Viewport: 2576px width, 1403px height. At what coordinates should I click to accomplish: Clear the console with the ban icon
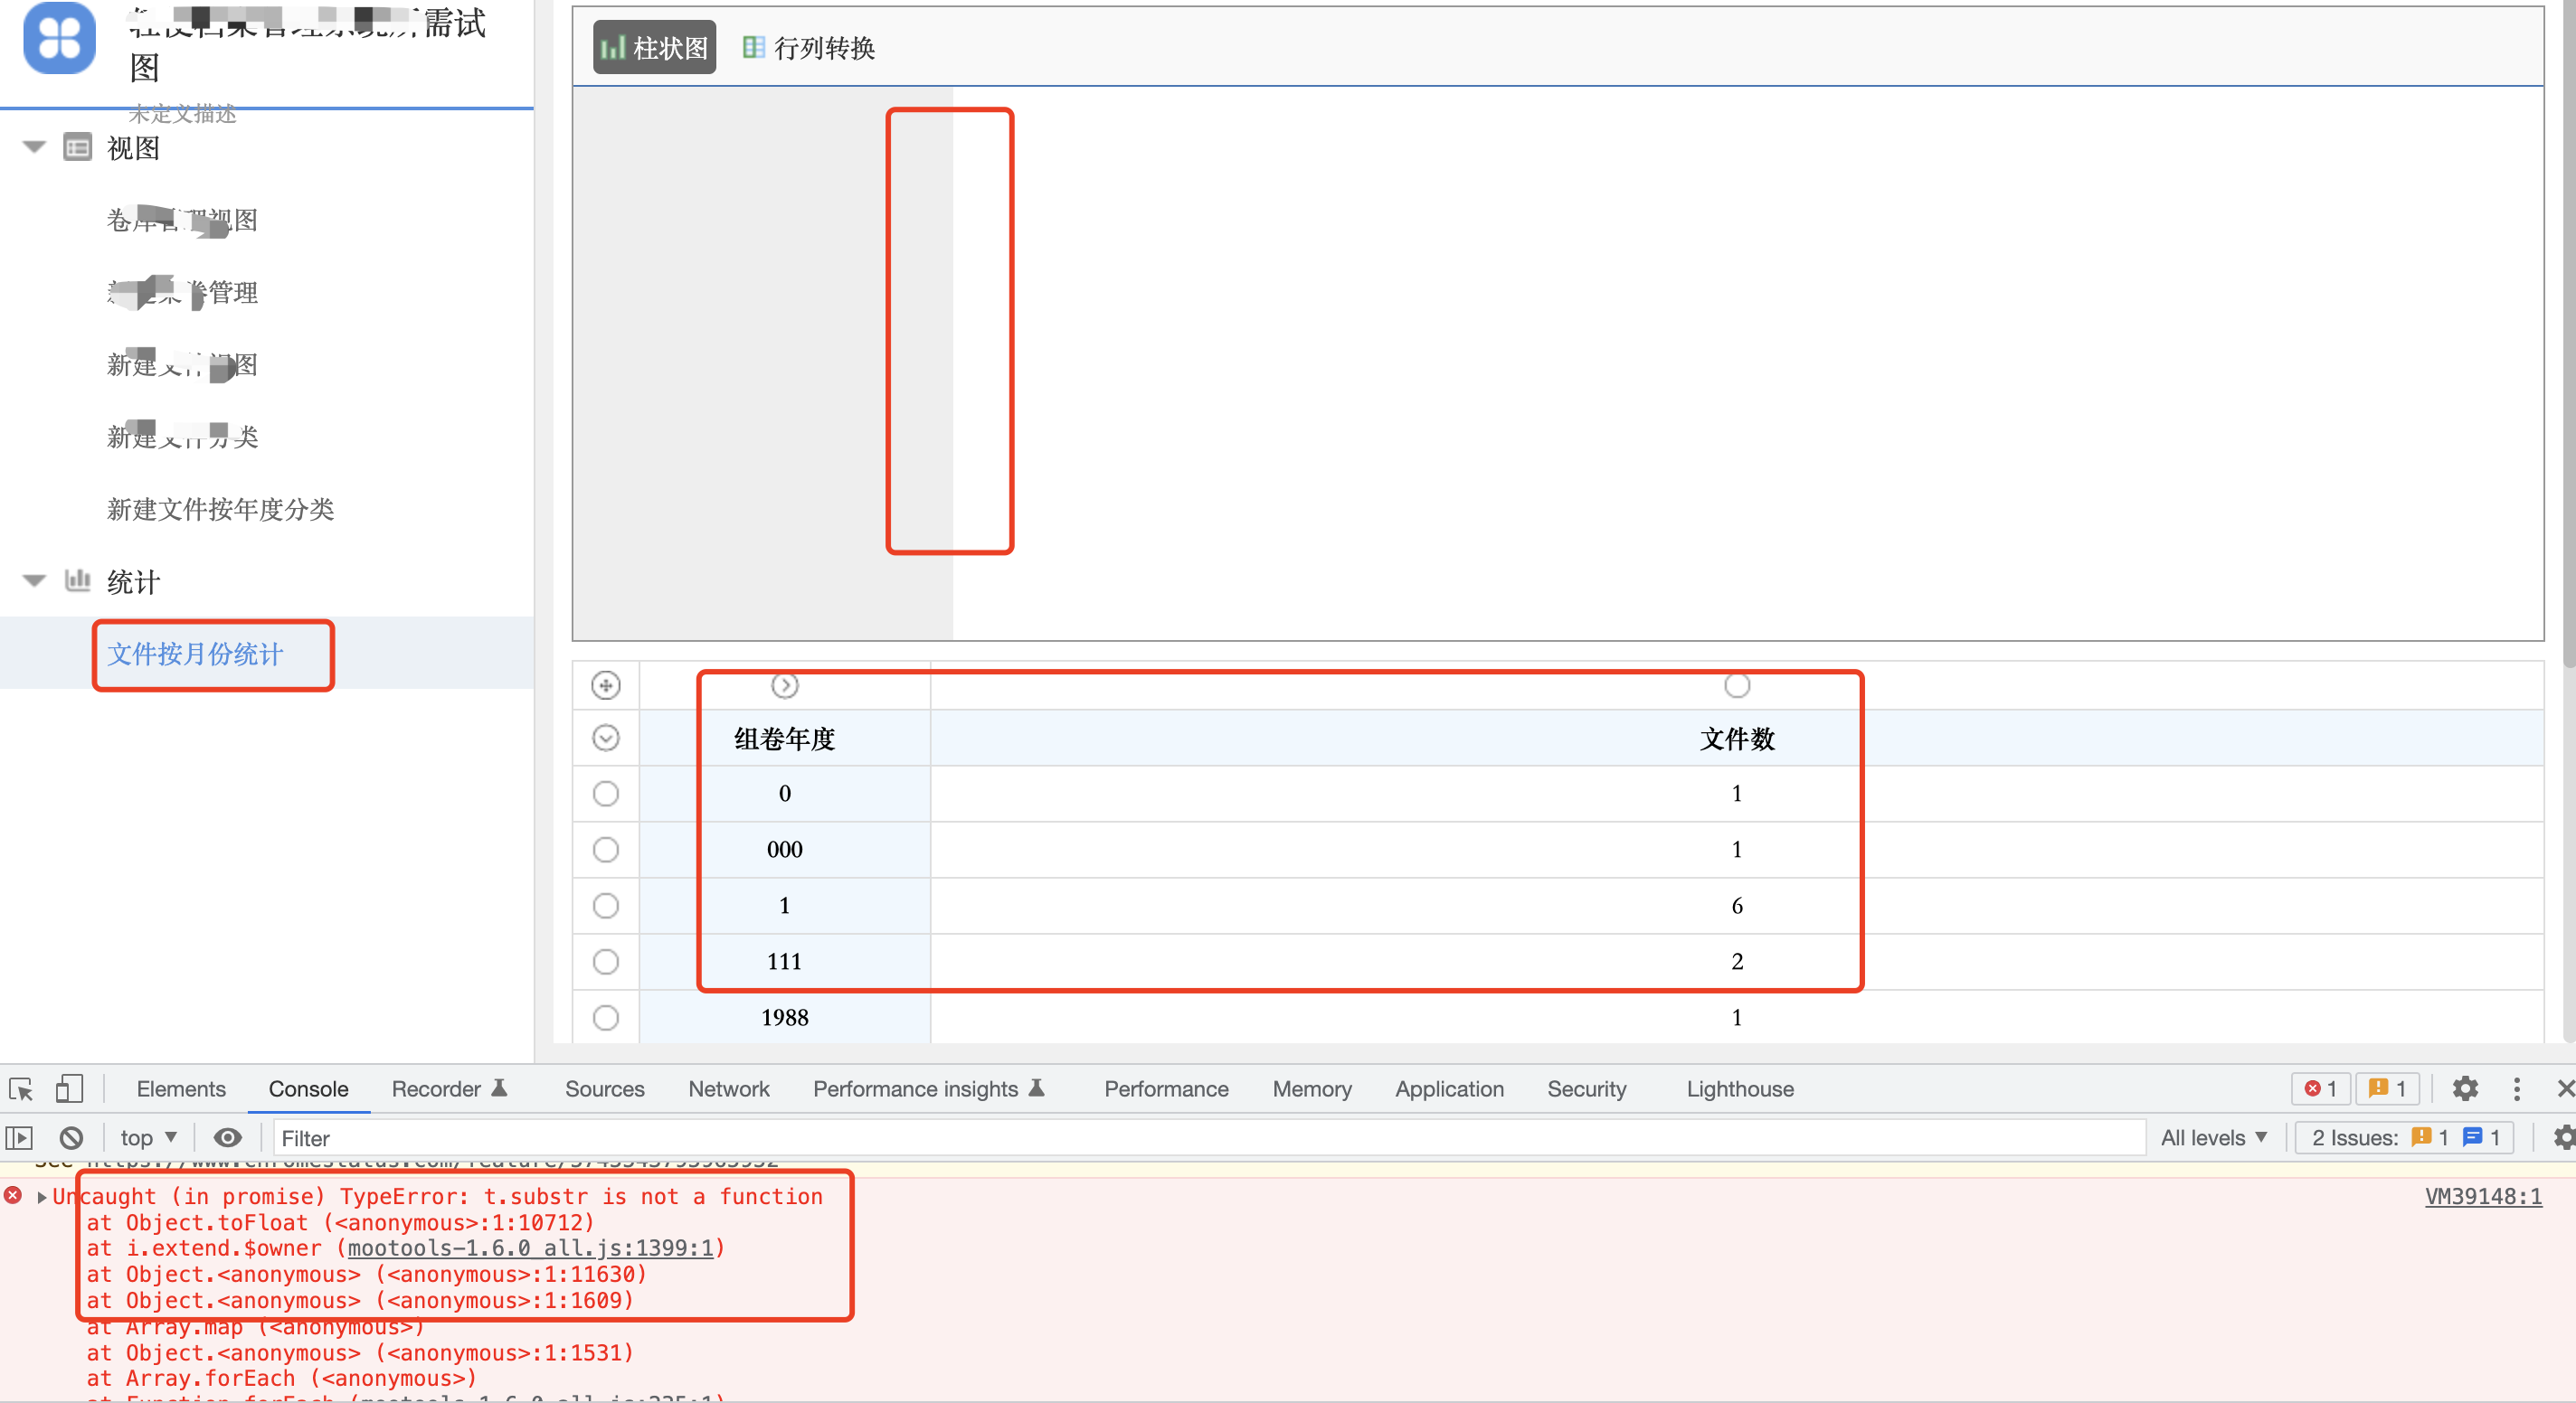pyautogui.click(x=71, y=1138)
